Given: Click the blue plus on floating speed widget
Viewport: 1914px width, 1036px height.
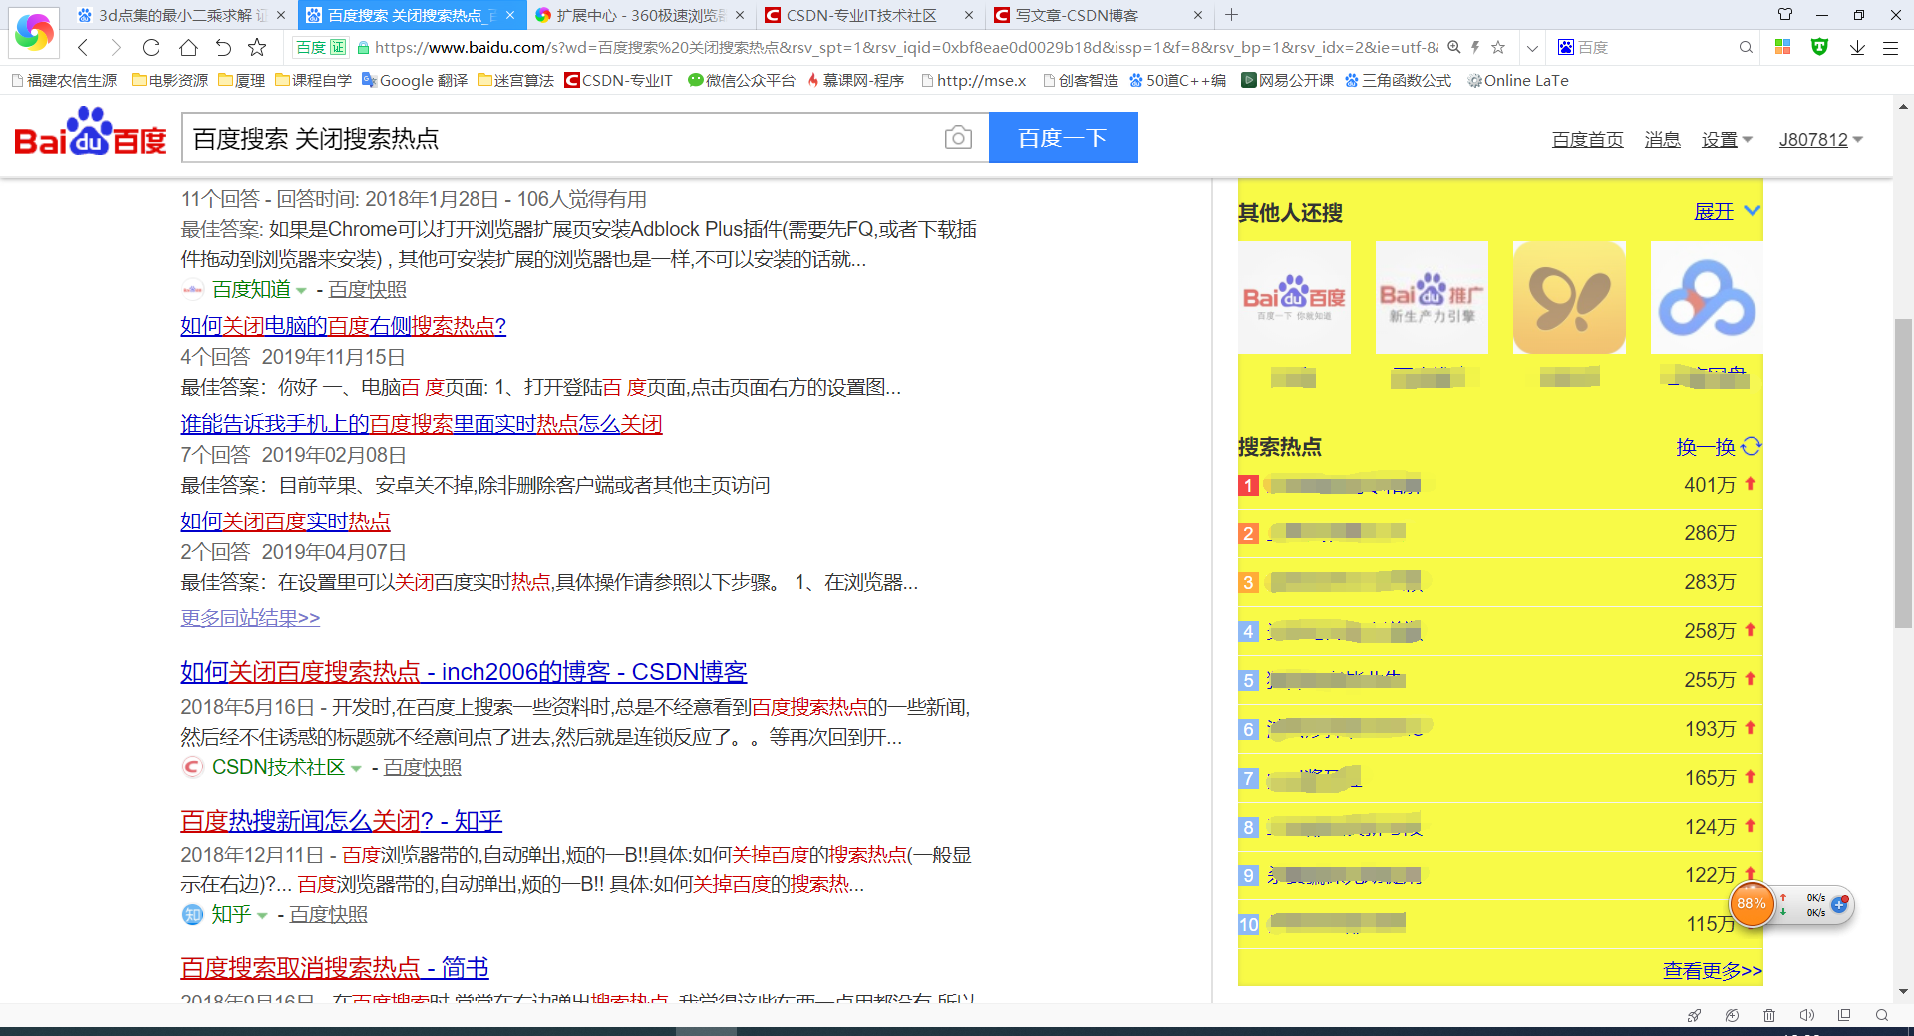Looking at the screenshot, I should point(1839,904).
